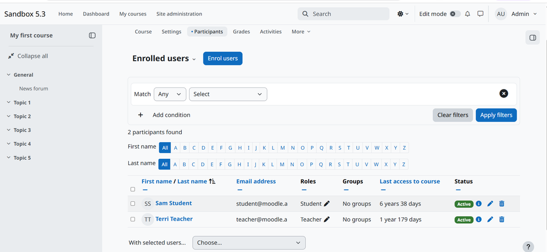Viewport: 547px width, 252px height.
Task: Collapse Topic 3 in course index
Action: (9, 130)
